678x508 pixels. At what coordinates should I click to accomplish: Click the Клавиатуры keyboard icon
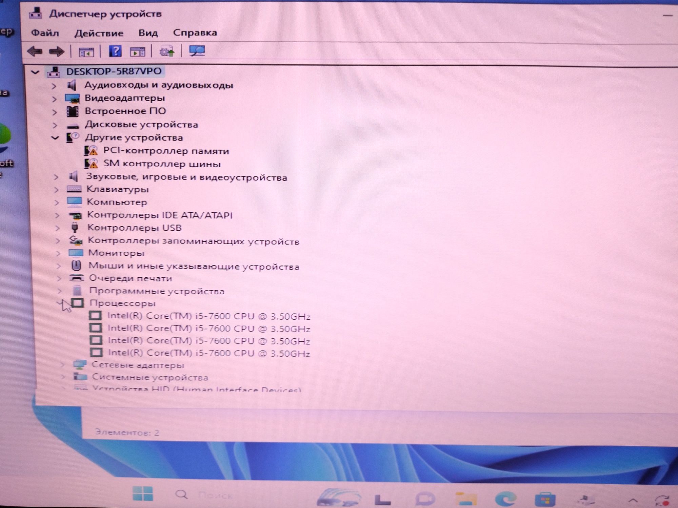tap(74, 189)
